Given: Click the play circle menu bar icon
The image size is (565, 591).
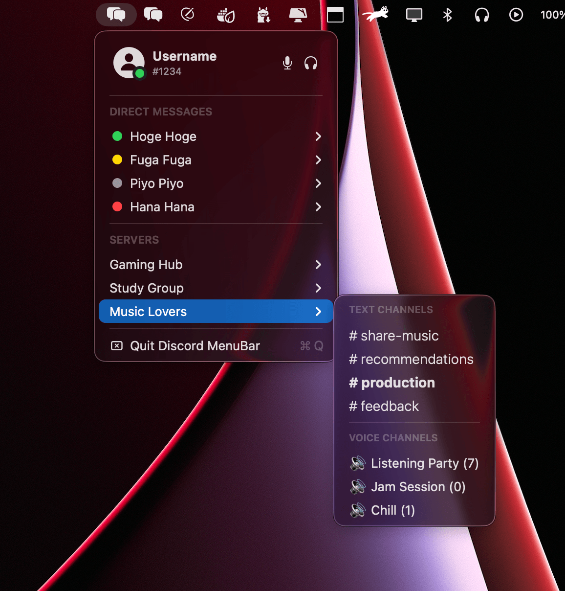Looking at the screenshot, I should click(x=516, y=15).
